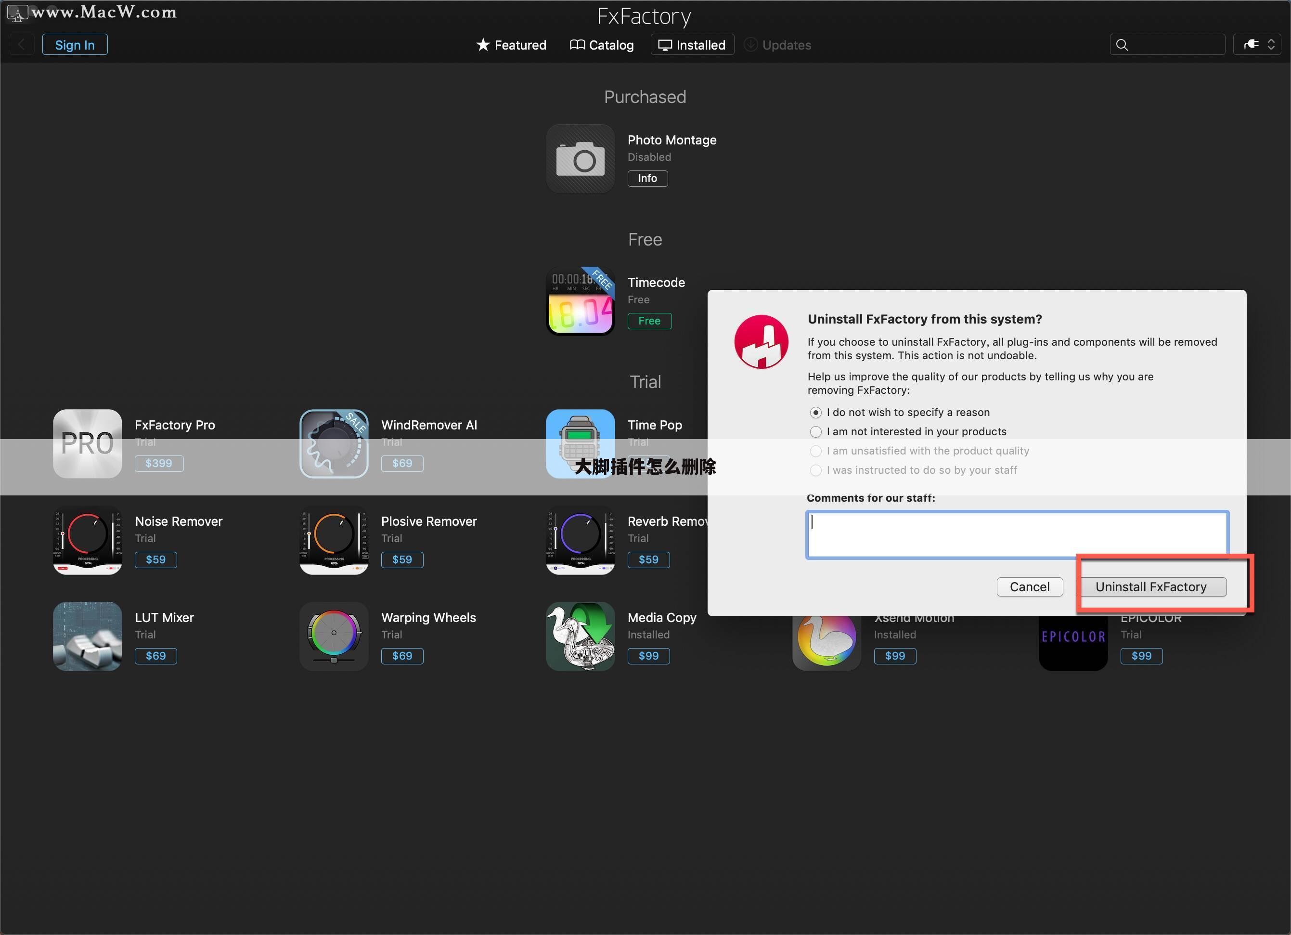The height and width of the screenshot is (935, 1291).
Task: Select 'I was instructed to do so by your staff'
Action: [x=816, y=470]
